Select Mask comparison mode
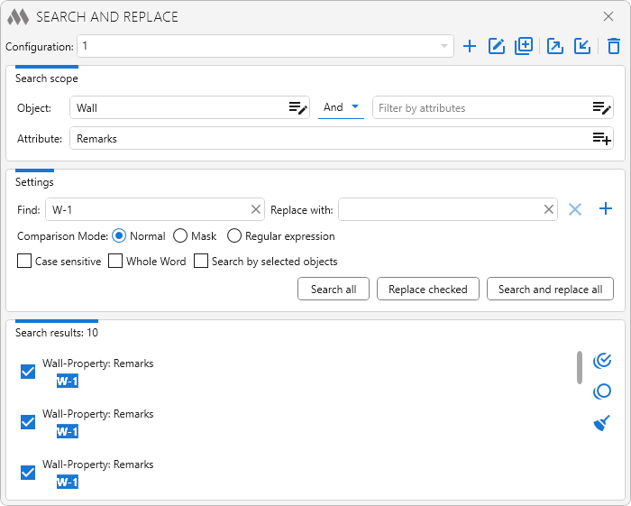This screenshot has width=631, height=506. tap(180, 236)
